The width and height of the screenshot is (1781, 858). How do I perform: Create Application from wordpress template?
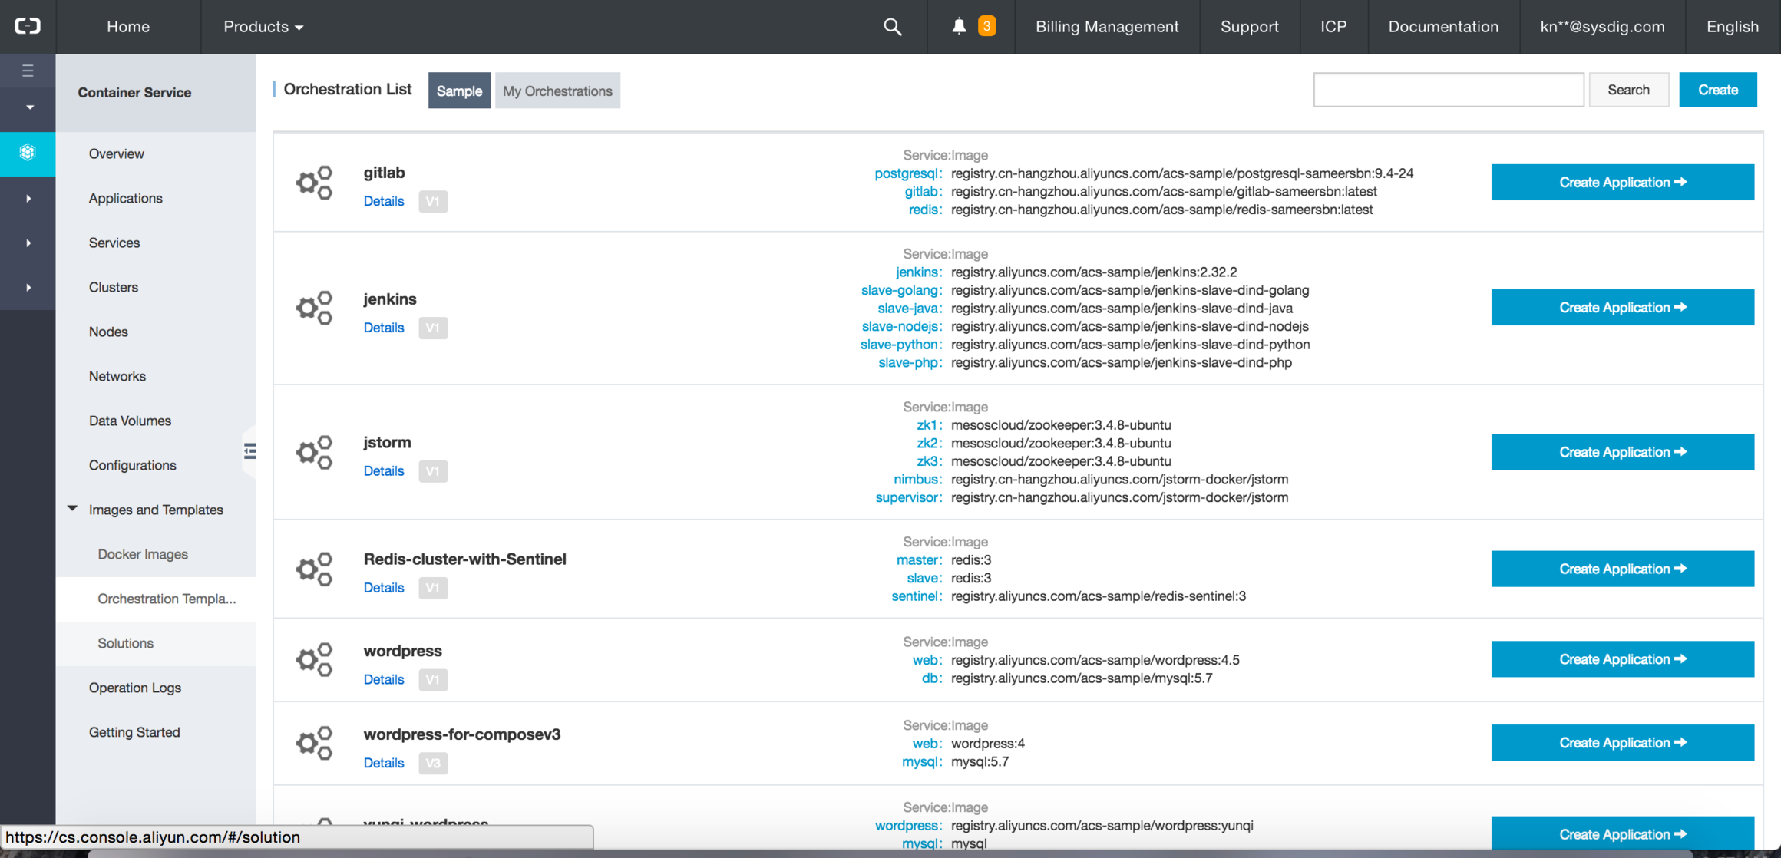point(1622,658)
